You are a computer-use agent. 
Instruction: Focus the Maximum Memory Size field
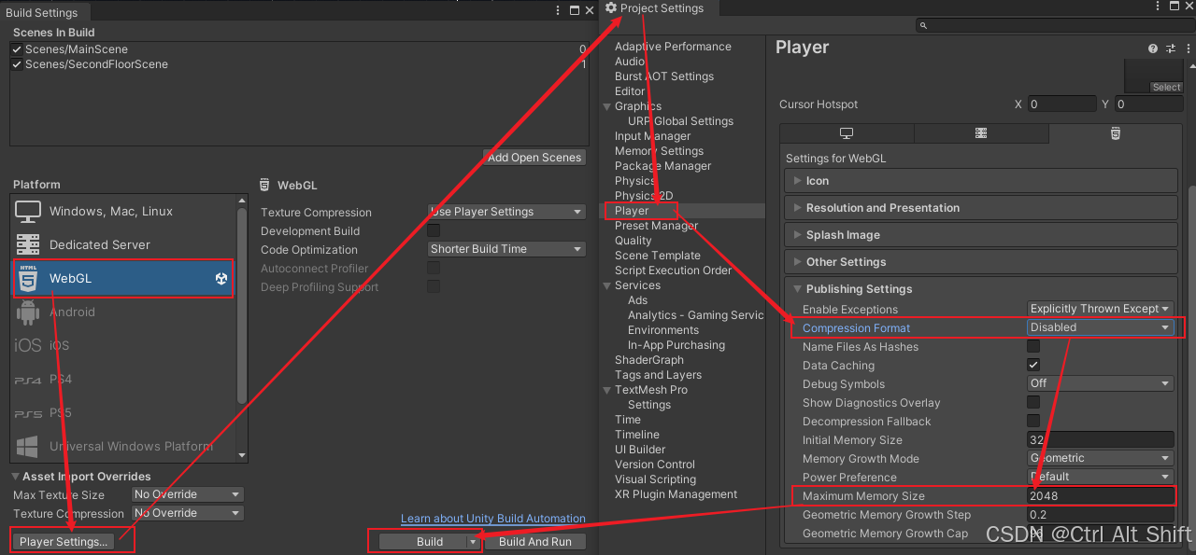(1101, 495)
